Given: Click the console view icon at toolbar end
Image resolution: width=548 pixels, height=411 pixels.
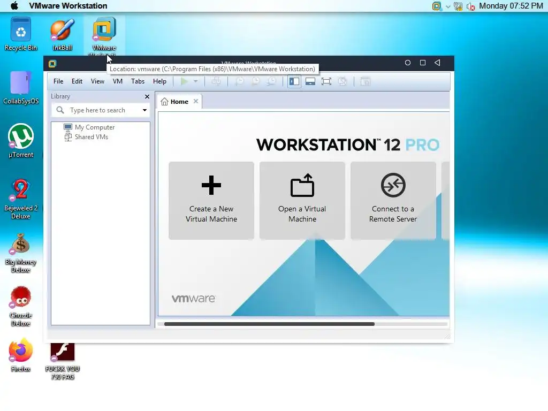Looking at the screenshot, I should (365, 81).
